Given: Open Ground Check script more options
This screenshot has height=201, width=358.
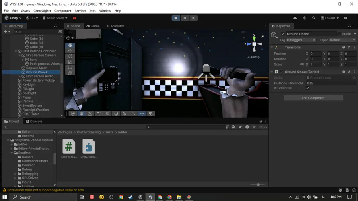Looking at the screenshot, I should pyautogui.click(x=354, y=72).
